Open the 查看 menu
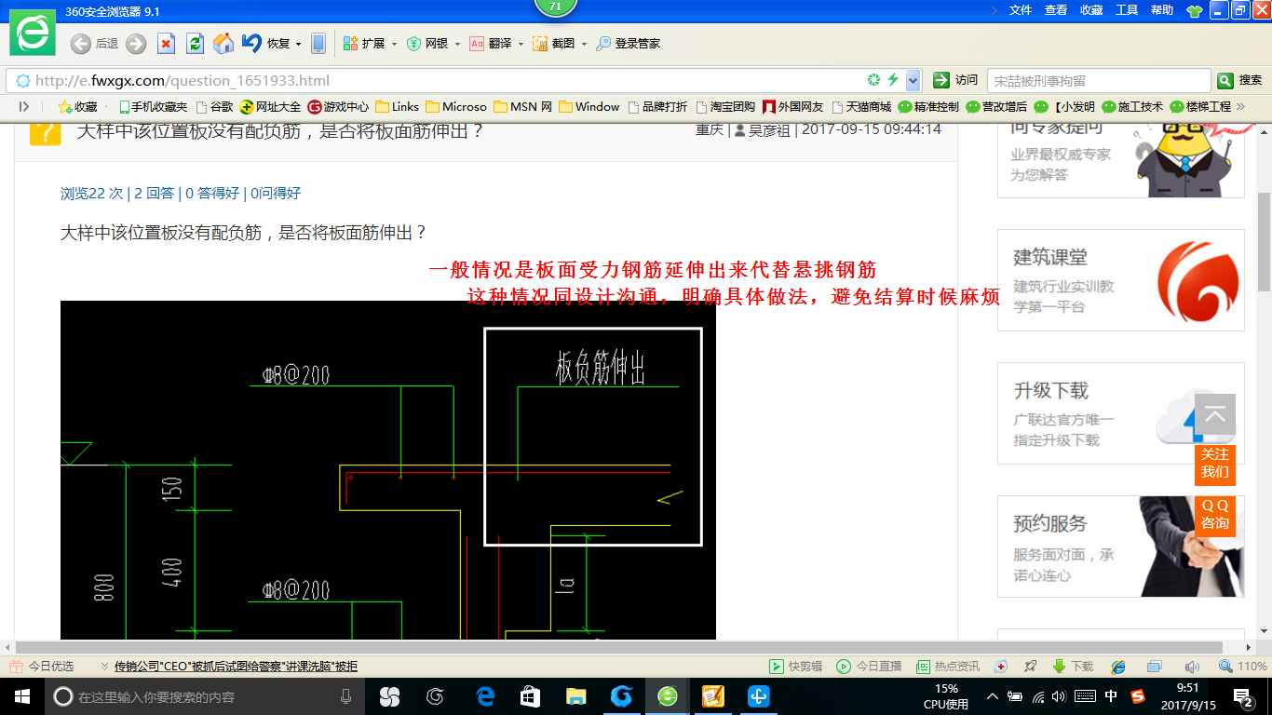 1056,9
